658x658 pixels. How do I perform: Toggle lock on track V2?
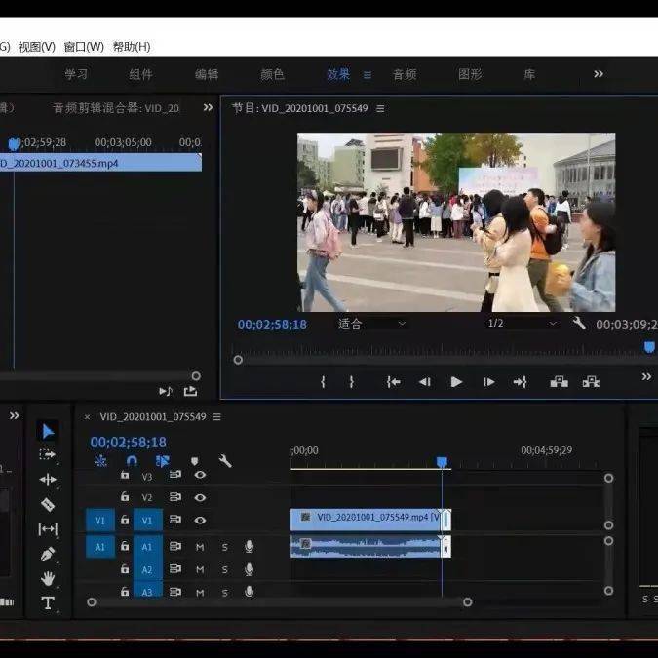coord(125,497)
